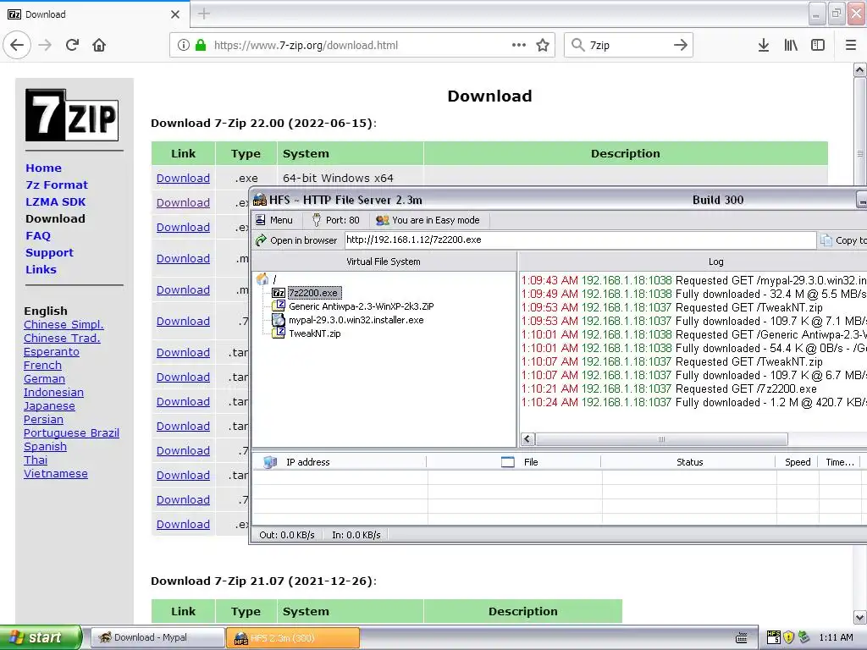Viewport: 867px width, 650px height.
Task: Open the browser downloads arrow icon
Action: [763, 45]
